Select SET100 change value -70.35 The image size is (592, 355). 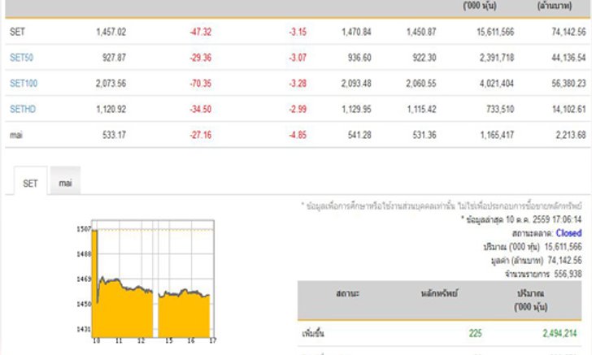point(201,83)
